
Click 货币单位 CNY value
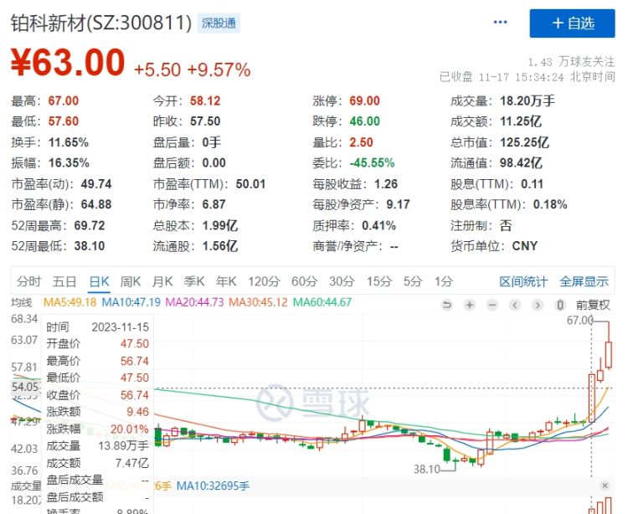tap(525, 246)
